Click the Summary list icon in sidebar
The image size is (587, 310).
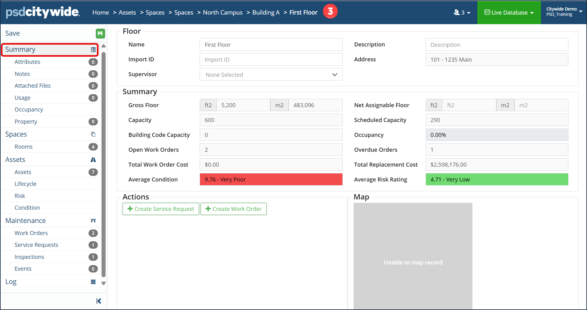pos(93,50)
